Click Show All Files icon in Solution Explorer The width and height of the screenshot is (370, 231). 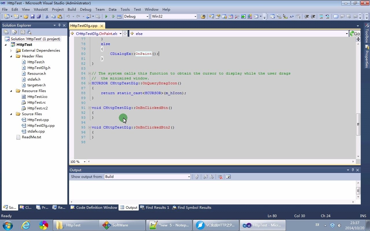[x=14, y=32]
